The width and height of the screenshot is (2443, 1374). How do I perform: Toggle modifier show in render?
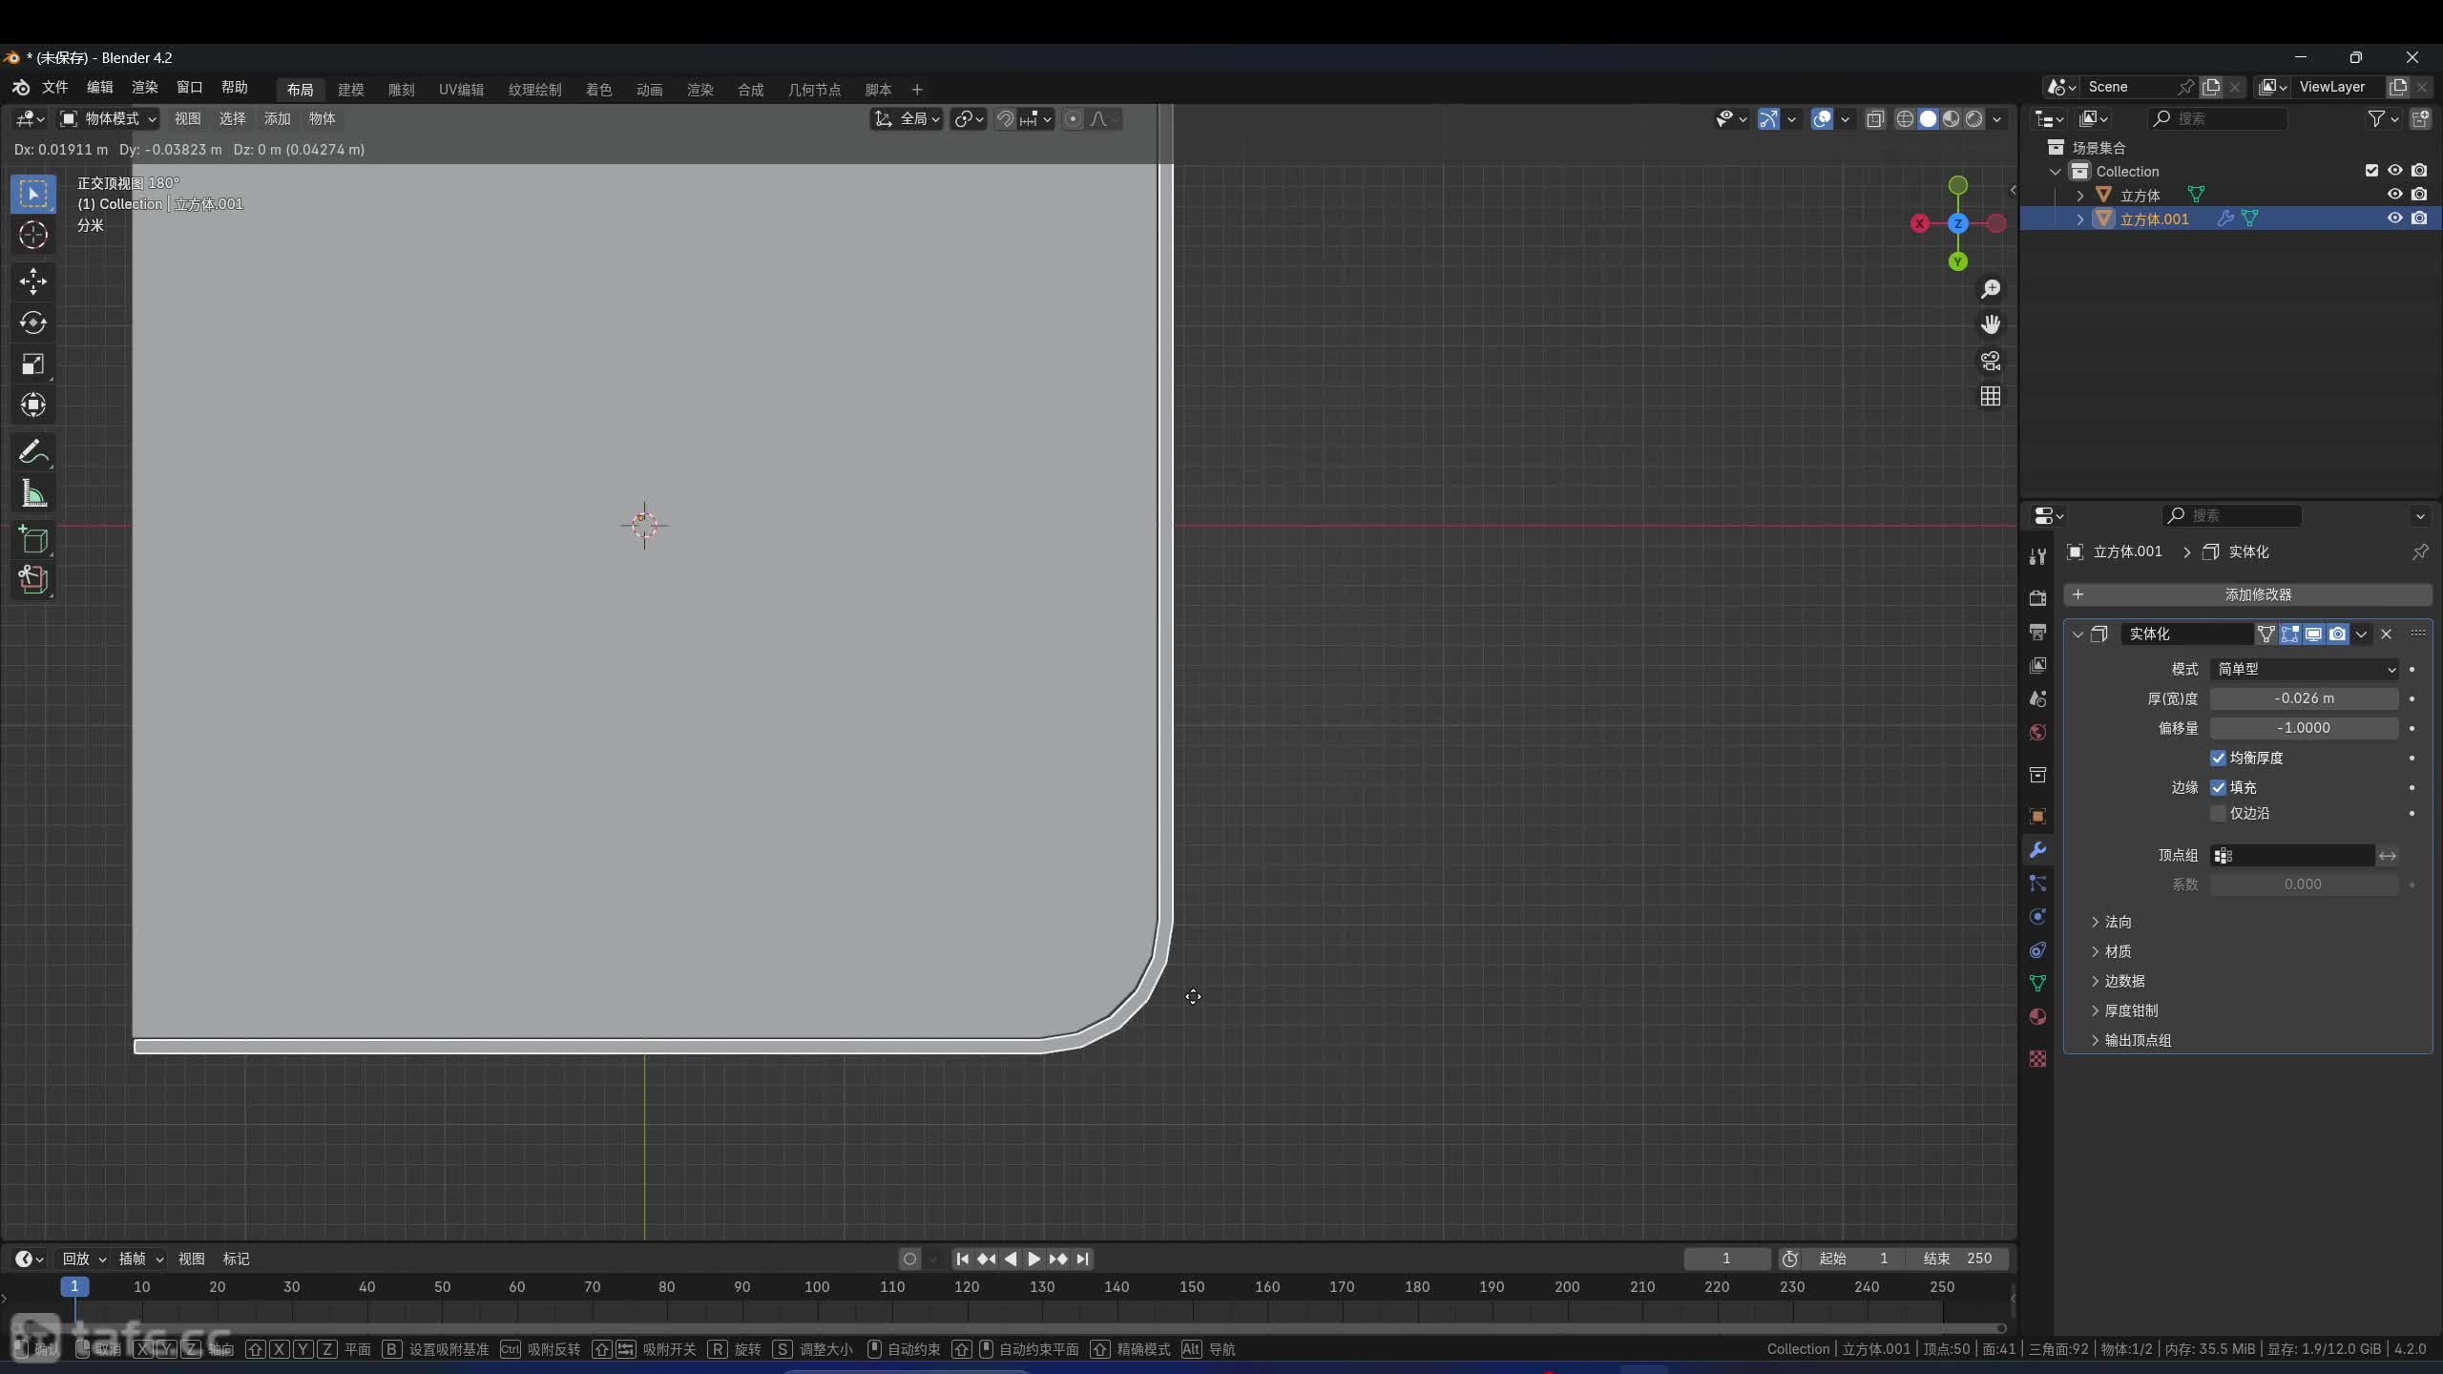coord(2337,634)
